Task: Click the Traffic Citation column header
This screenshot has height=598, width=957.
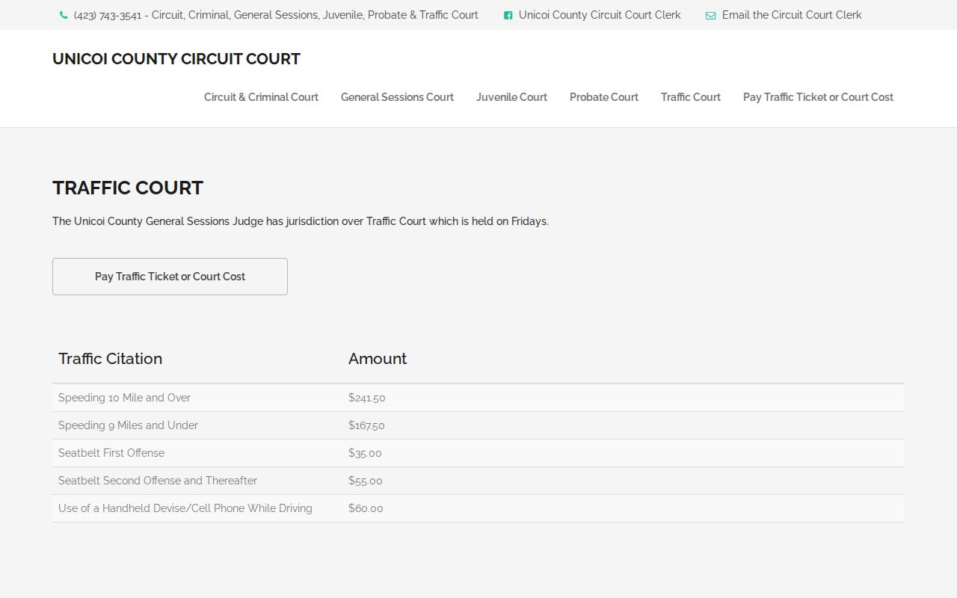Action: pyautogui.click(x=111, y=359)
